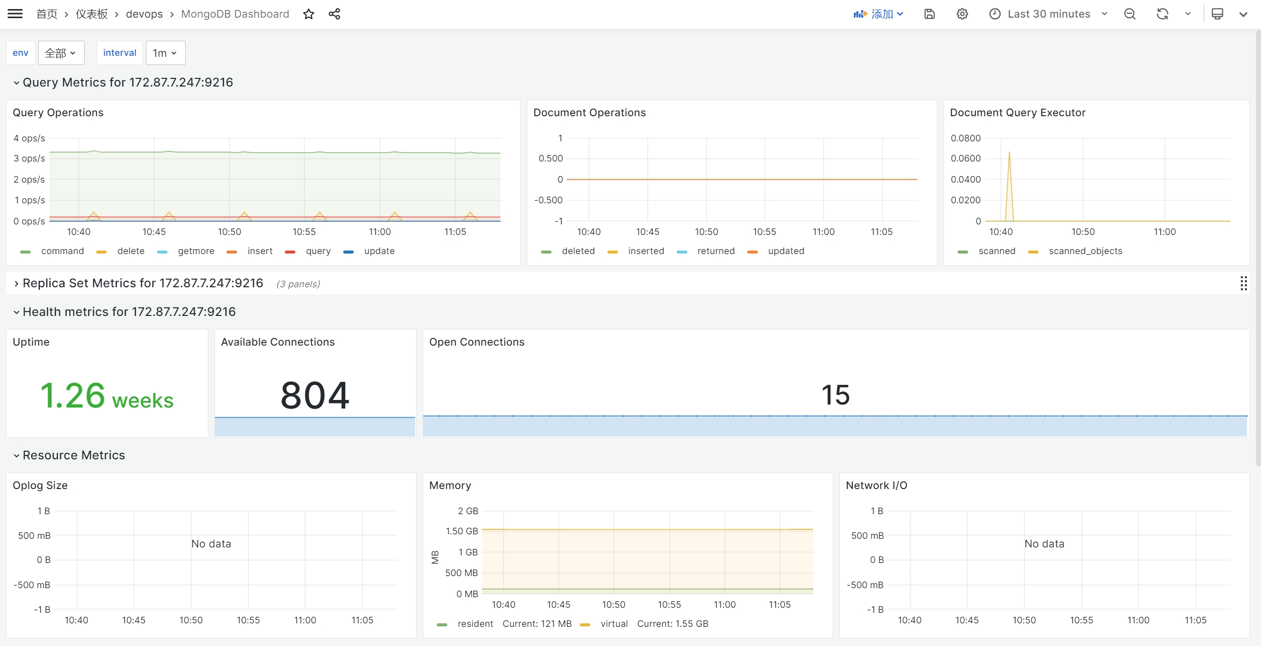Mark MongoDB Dashboard as favorite with star

coord(308,14)
